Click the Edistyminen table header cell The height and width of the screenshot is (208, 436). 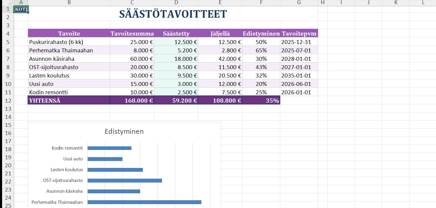click(261, 34)
